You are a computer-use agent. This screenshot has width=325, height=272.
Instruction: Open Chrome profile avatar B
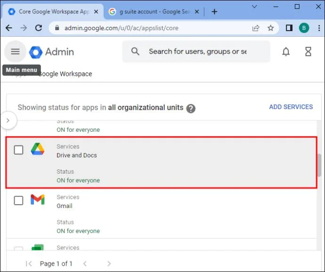pos(304,28)
